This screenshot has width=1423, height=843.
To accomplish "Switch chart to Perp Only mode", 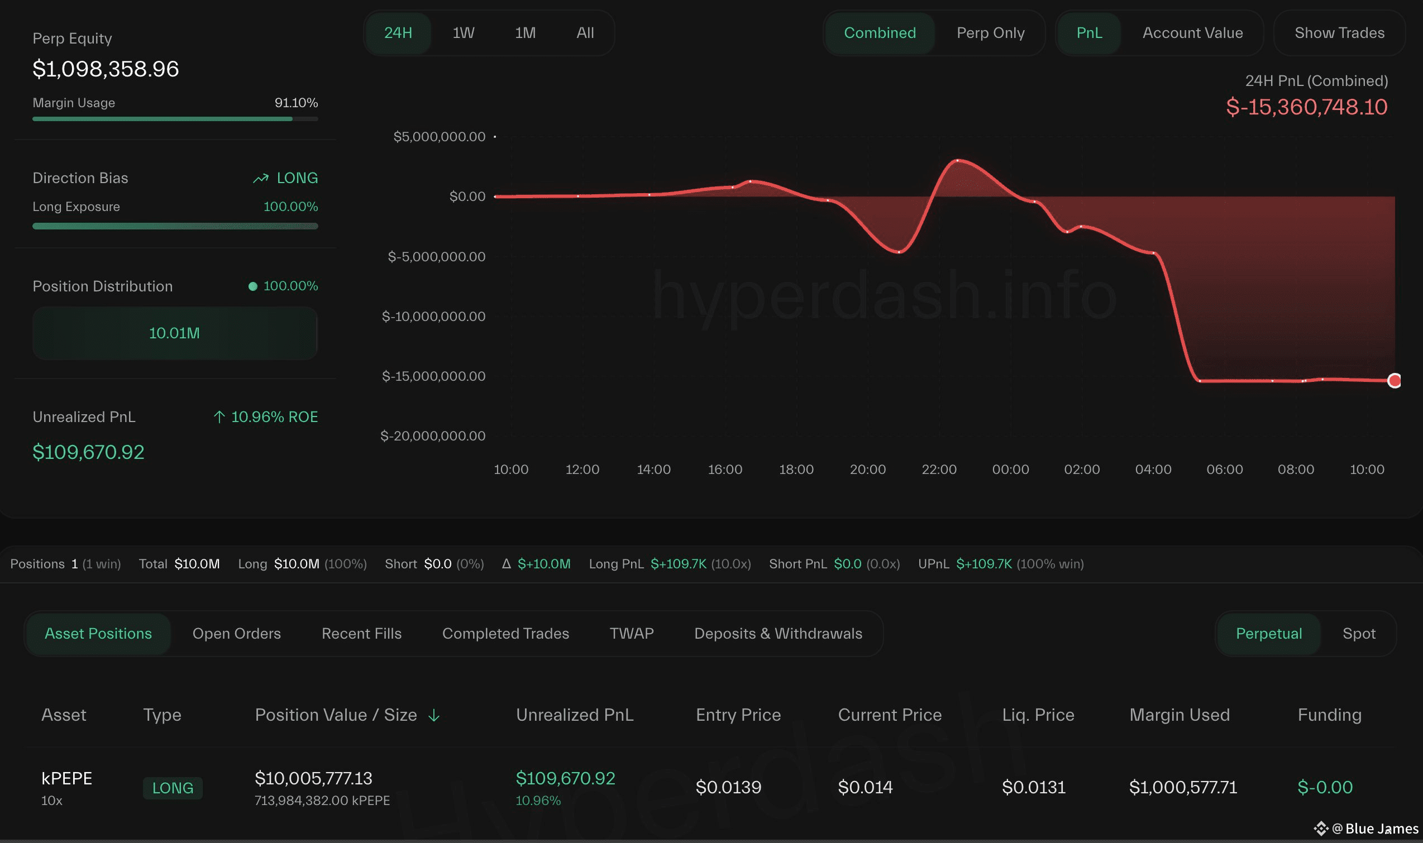I will tap(990, 33).
